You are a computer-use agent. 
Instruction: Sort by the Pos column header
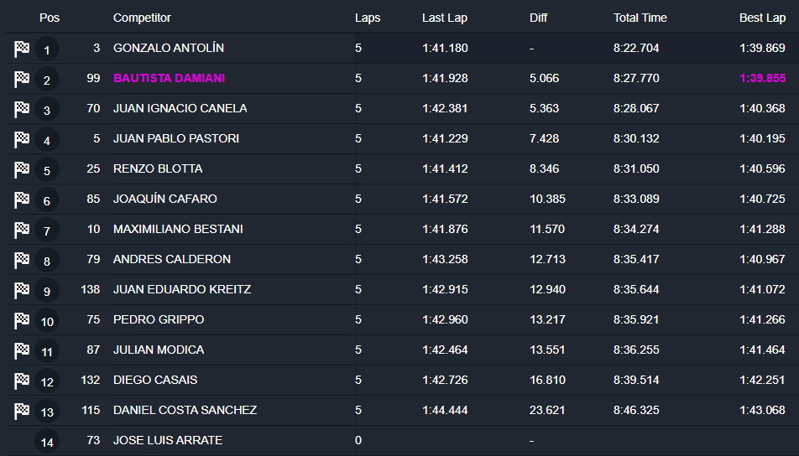[50, 18]
